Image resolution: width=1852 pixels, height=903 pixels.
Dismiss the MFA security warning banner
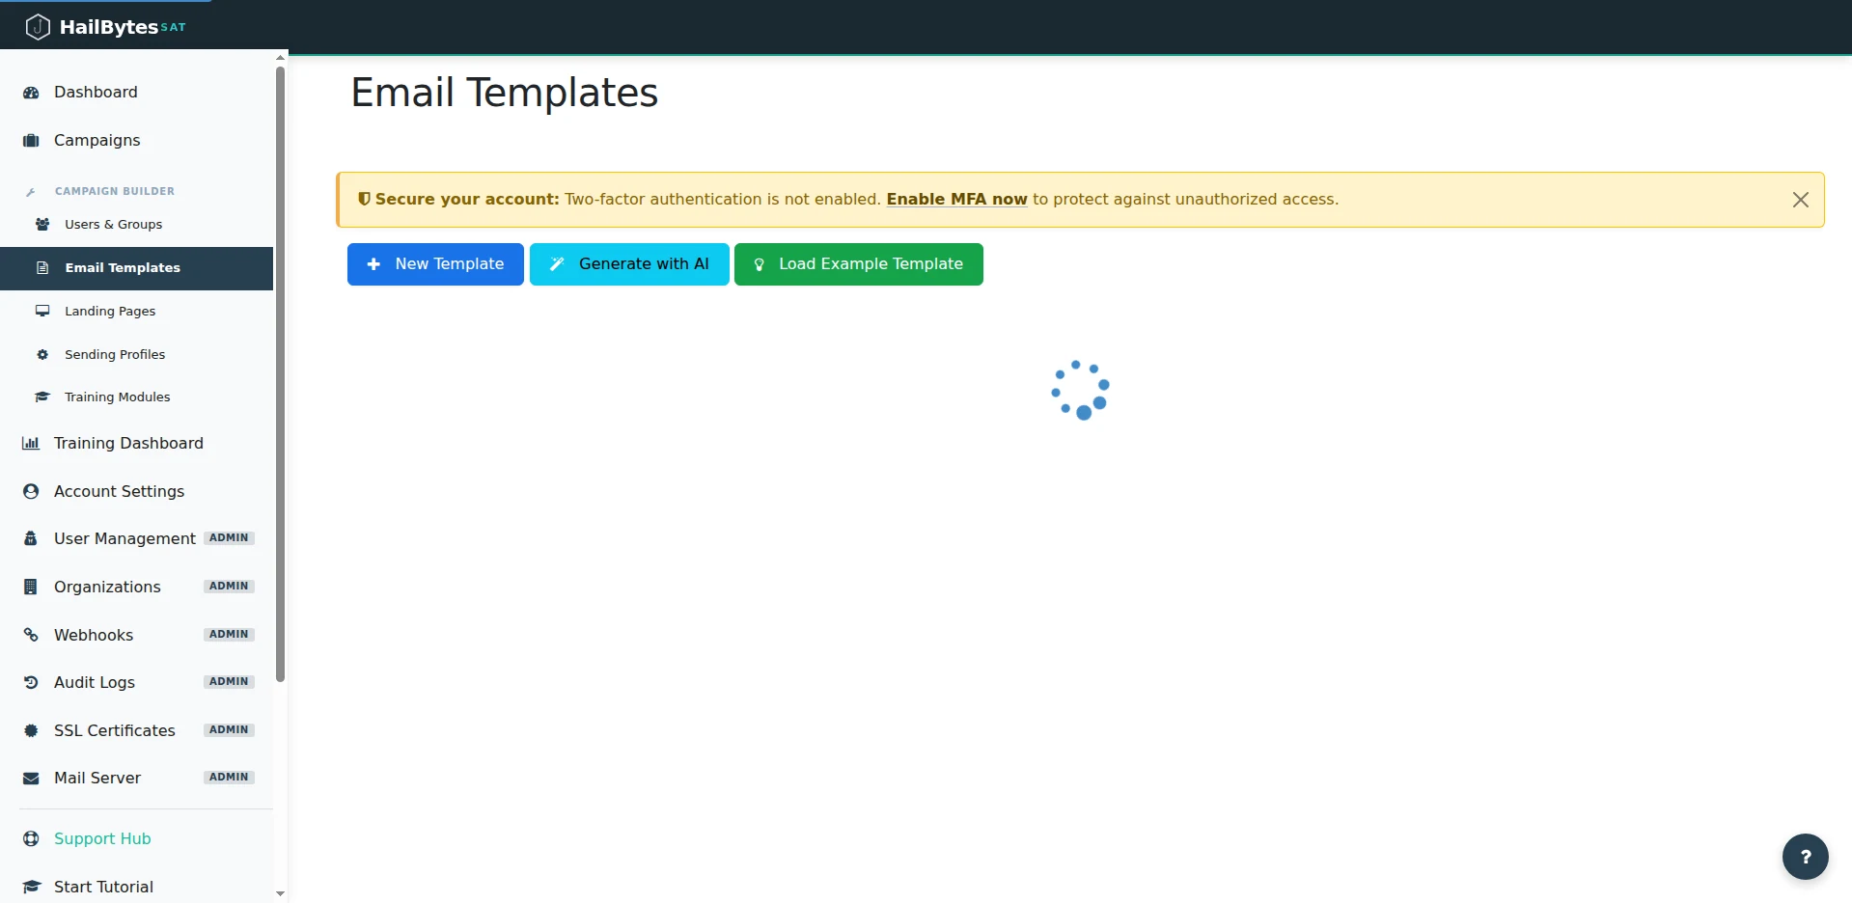(1800, 200)
